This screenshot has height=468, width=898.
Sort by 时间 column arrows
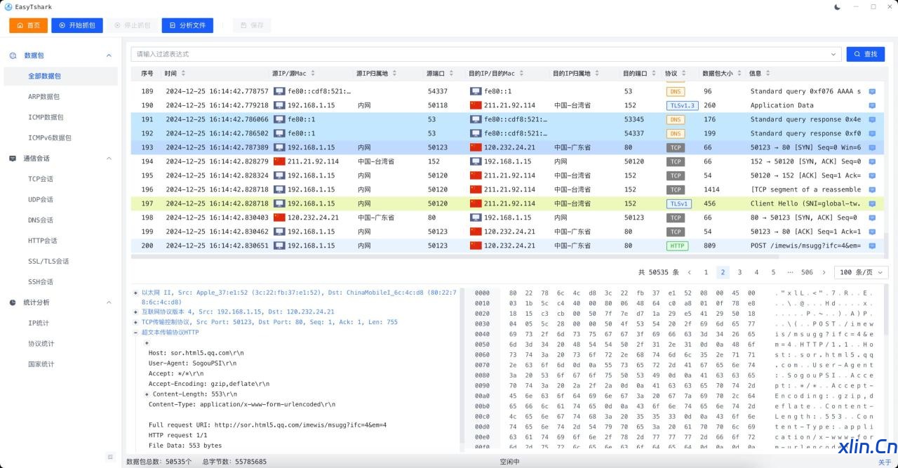click(183, 73)
